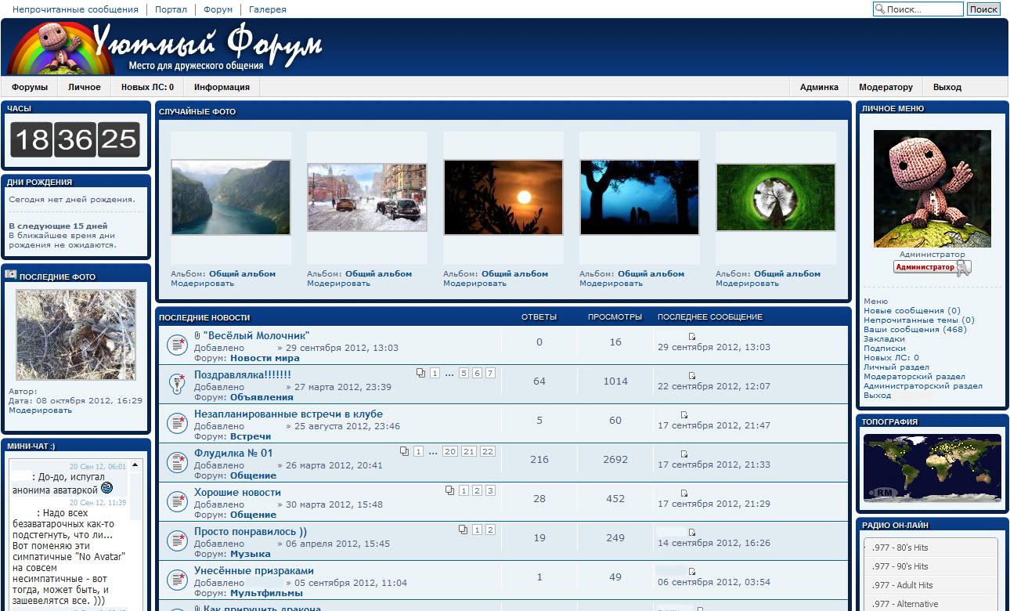Open the Админка menu
Screen dimensions: 1010x611
click(819, 87)
